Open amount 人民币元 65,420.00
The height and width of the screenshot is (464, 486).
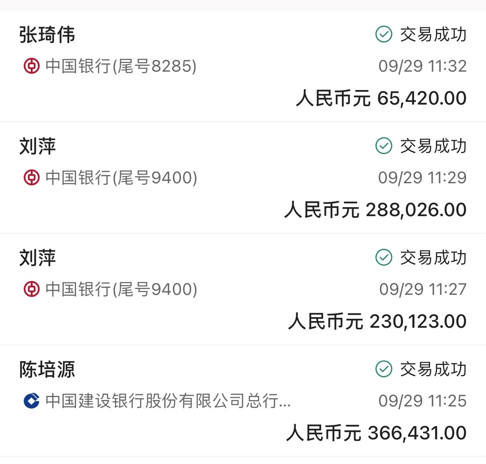[x=382, y=98]
